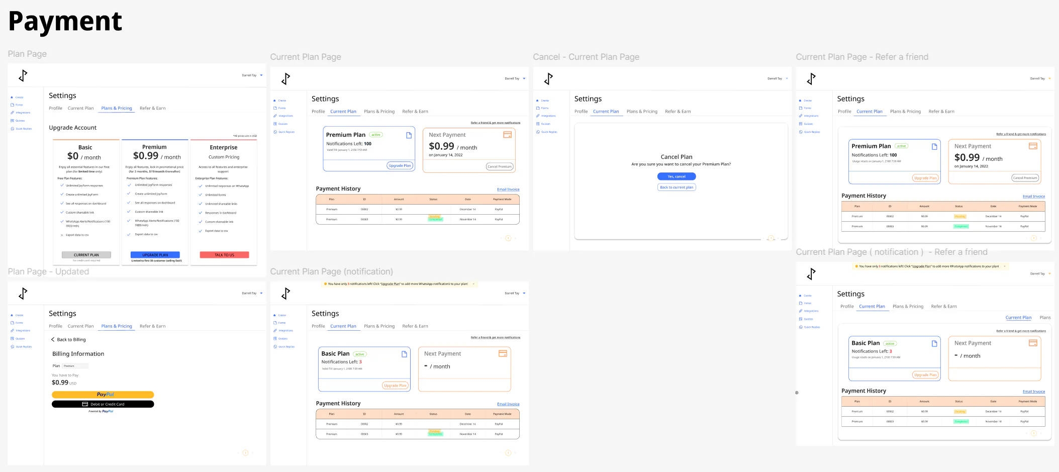Click Back to current plan button
Viewport: 1059px width, 472px height.
677,187
